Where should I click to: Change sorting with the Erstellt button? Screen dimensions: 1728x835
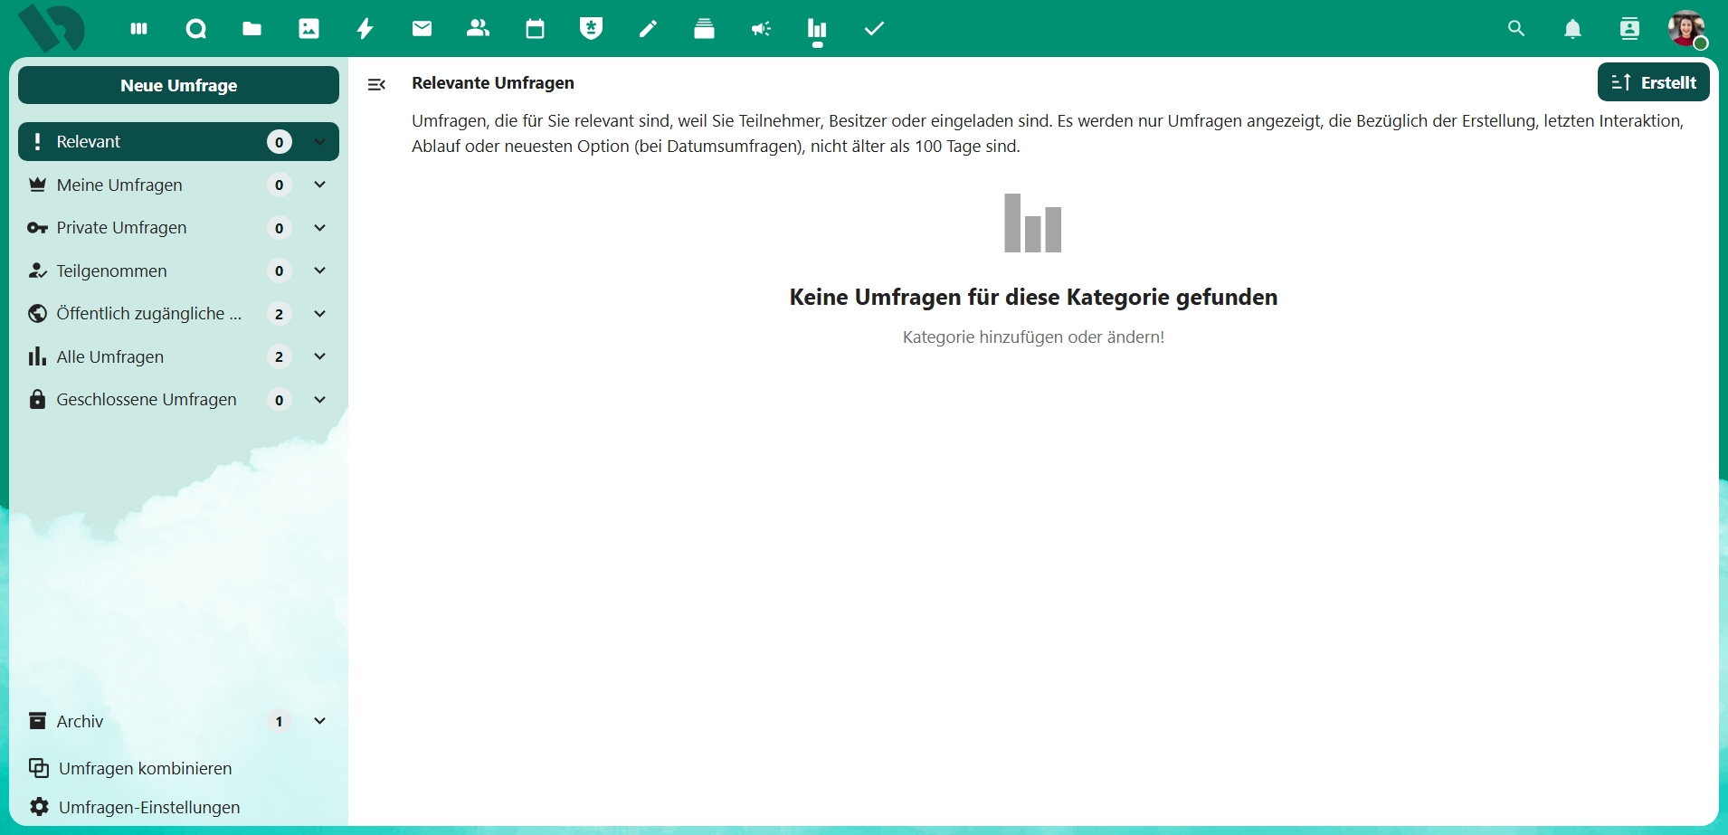(1653, 82)
